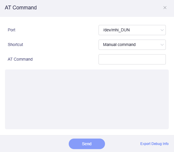Close the AT Command dialog
Screen dimensions: 174x152
click(x=165, y=8)
